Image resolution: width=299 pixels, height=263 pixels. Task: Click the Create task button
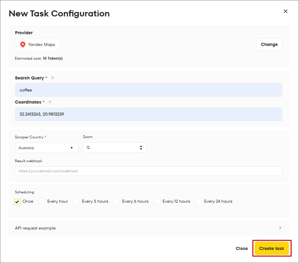(x=272, y=248)
